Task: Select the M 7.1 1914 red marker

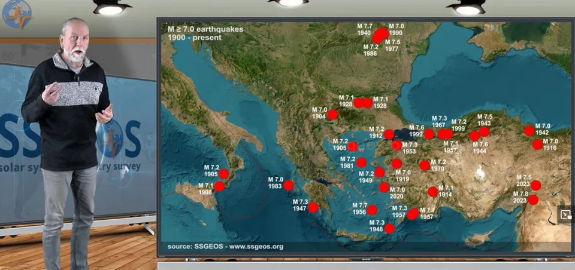Action: tap(432, 192)
